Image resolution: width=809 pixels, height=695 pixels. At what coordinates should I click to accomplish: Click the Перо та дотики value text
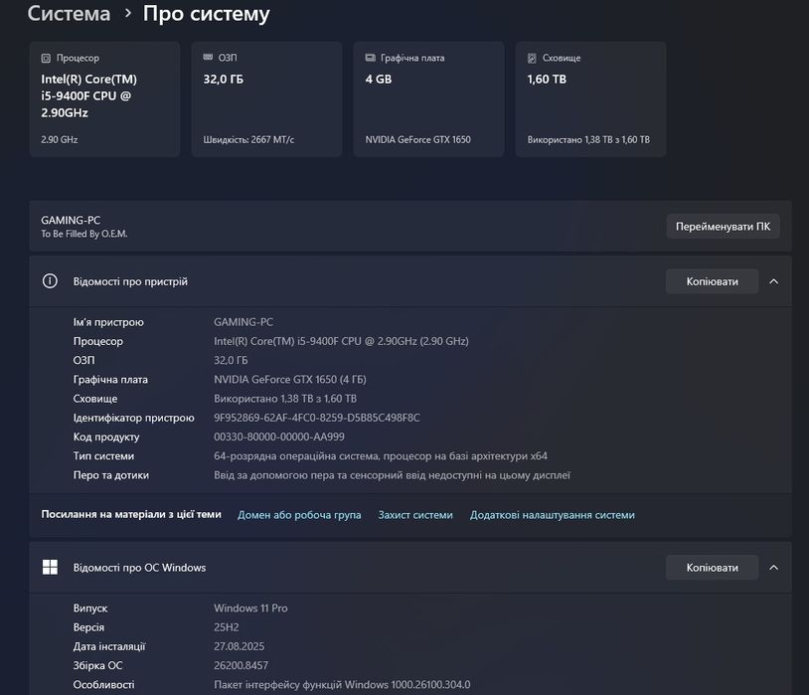(393, 474)
